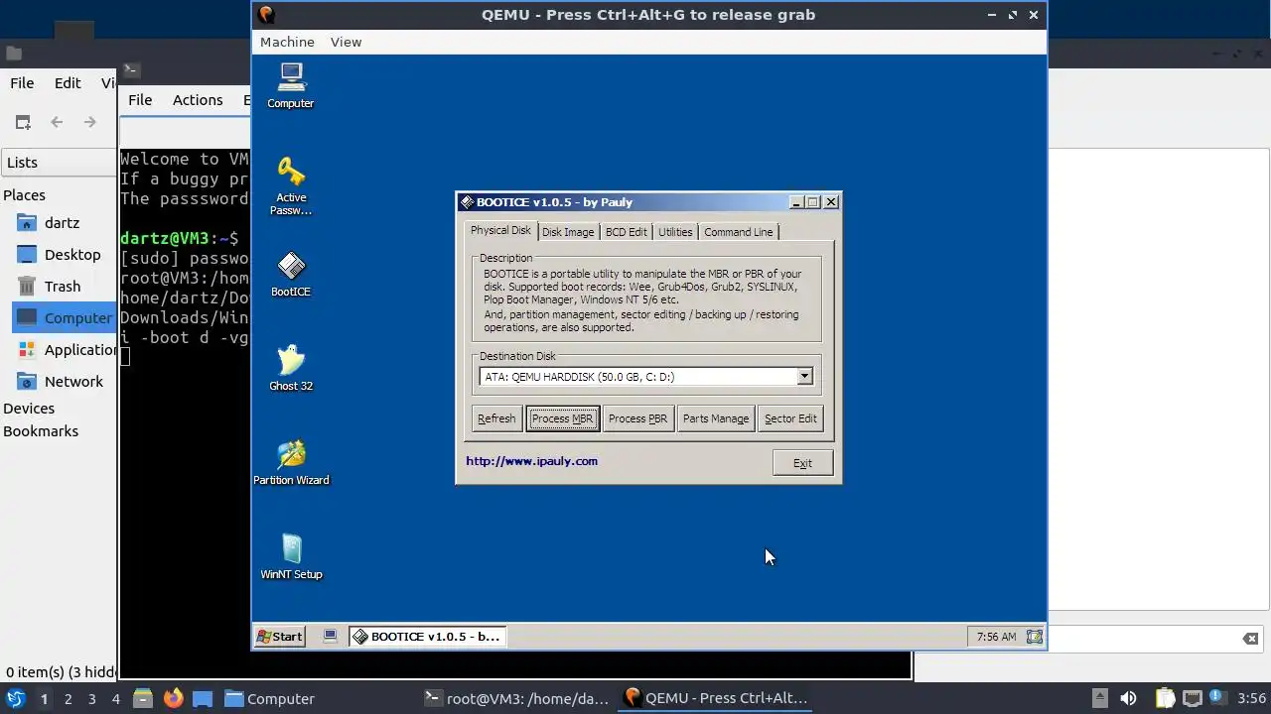Click the Sector Edit button
1271x714 pixels.
[x=790, y=418]
